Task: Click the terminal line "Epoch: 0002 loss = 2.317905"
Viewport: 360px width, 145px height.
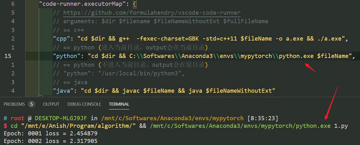Action: point(50,141)
